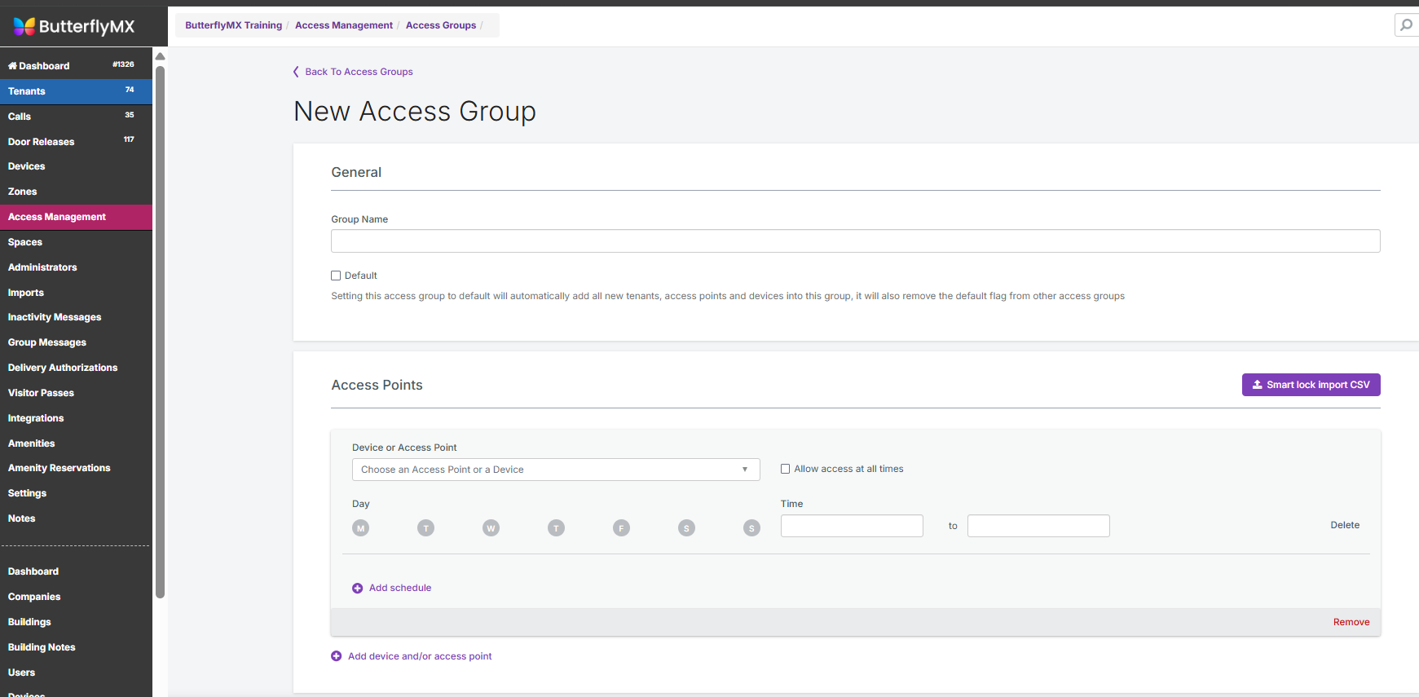The height and width of the screenshot is (697, 1419).
Task: Check Allow access at all times
Action: 786,469
